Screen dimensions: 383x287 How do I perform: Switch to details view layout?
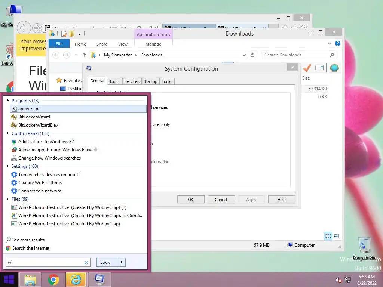click(x=328, y=236)
